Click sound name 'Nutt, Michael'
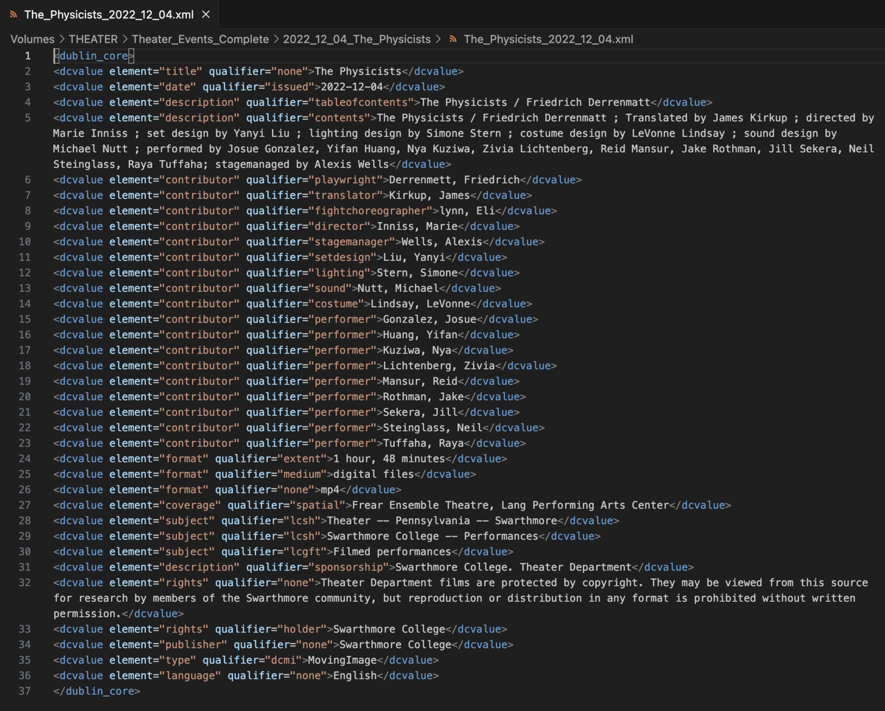 coord(398,288)
